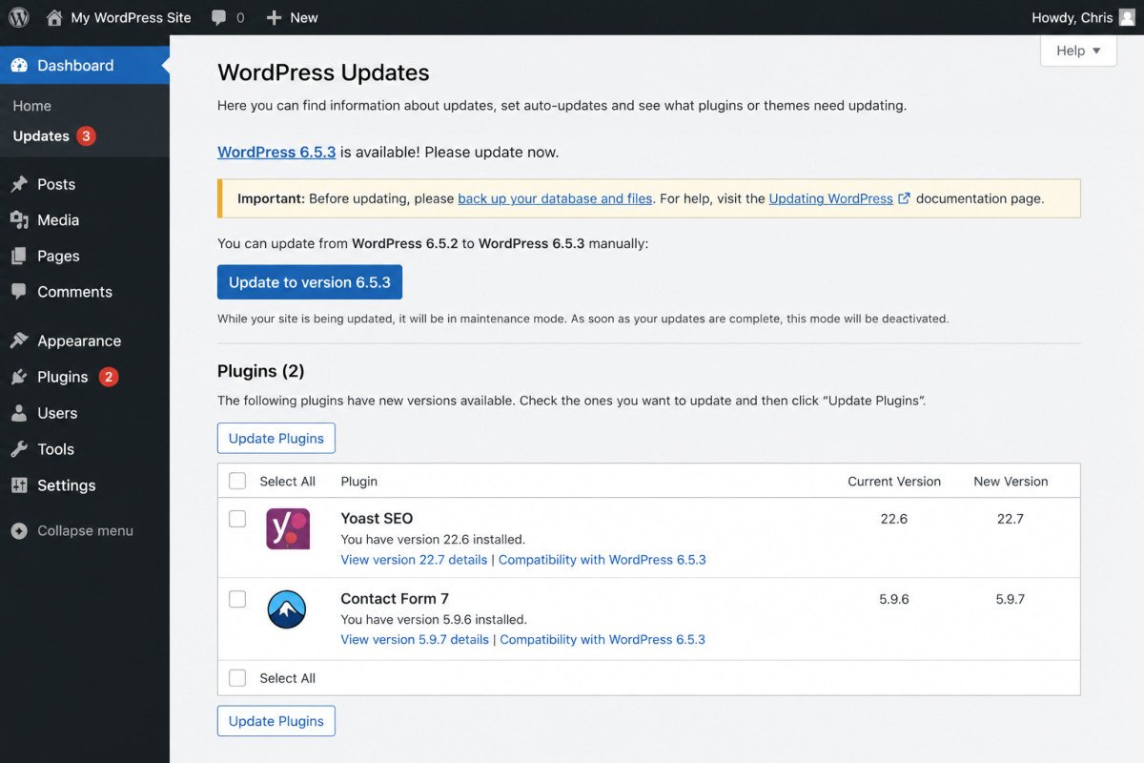Click the lower Update Plugins button
Image resolution: width=1144 pixels, height=763 pixels.
tap(276, 721)
